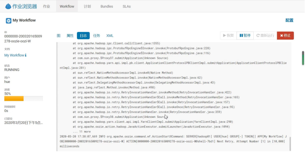305x158 pixels.
Task: Click the log line with RetryInvocationHandler.java:422
Action: pyautogui.click(x=152, y=92)
